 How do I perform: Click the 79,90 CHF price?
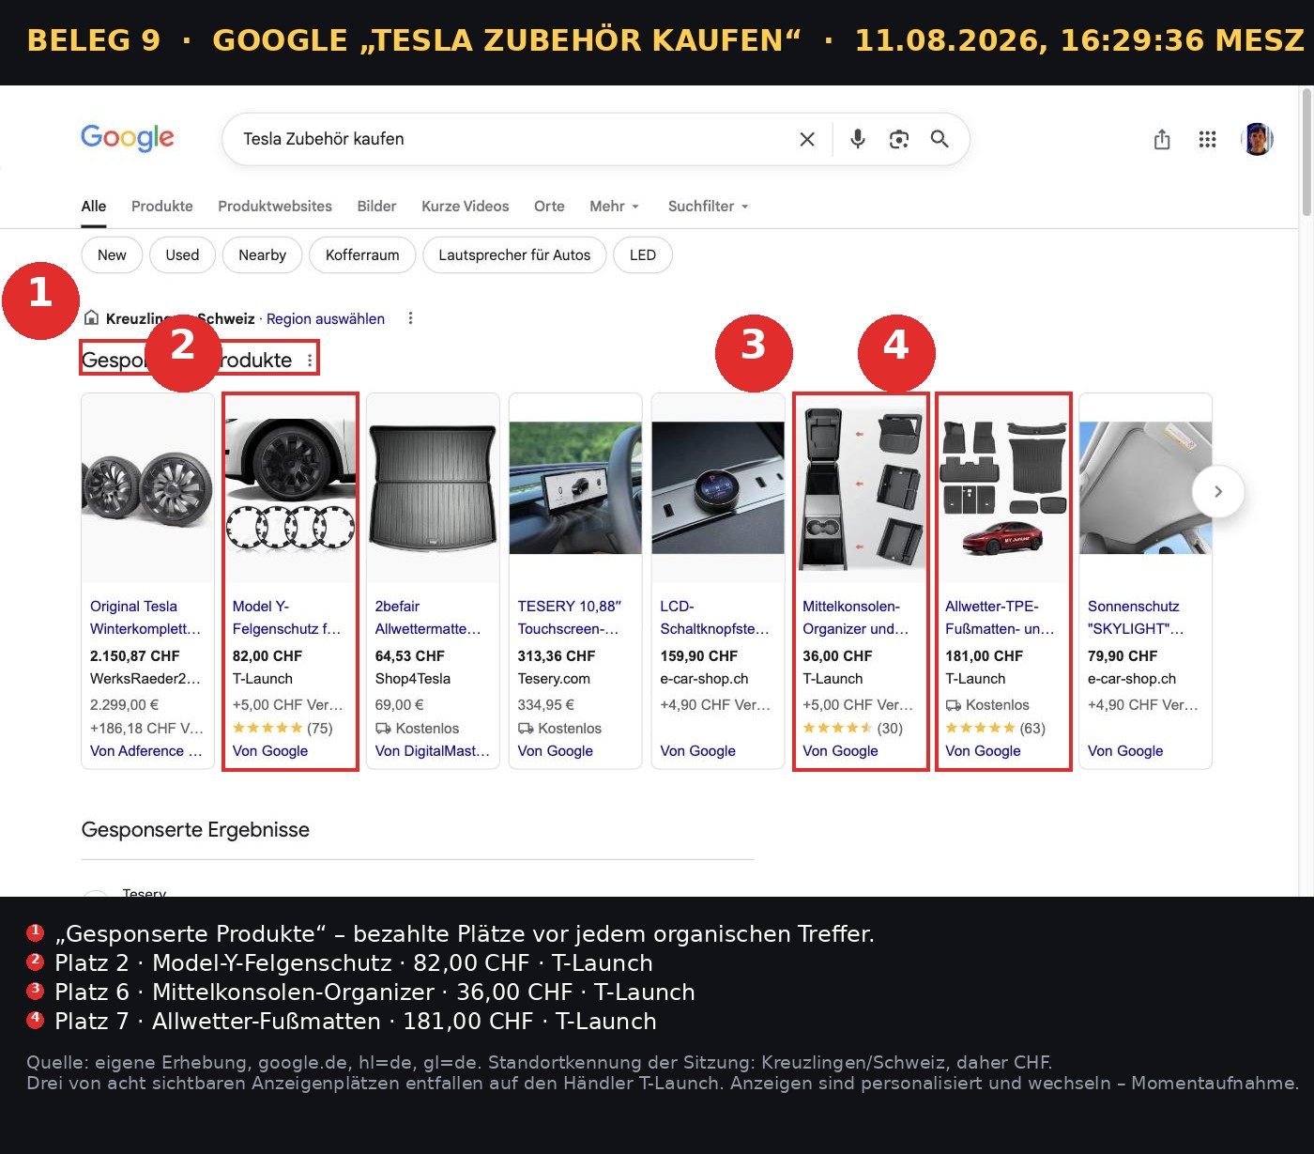point(1123,656)
